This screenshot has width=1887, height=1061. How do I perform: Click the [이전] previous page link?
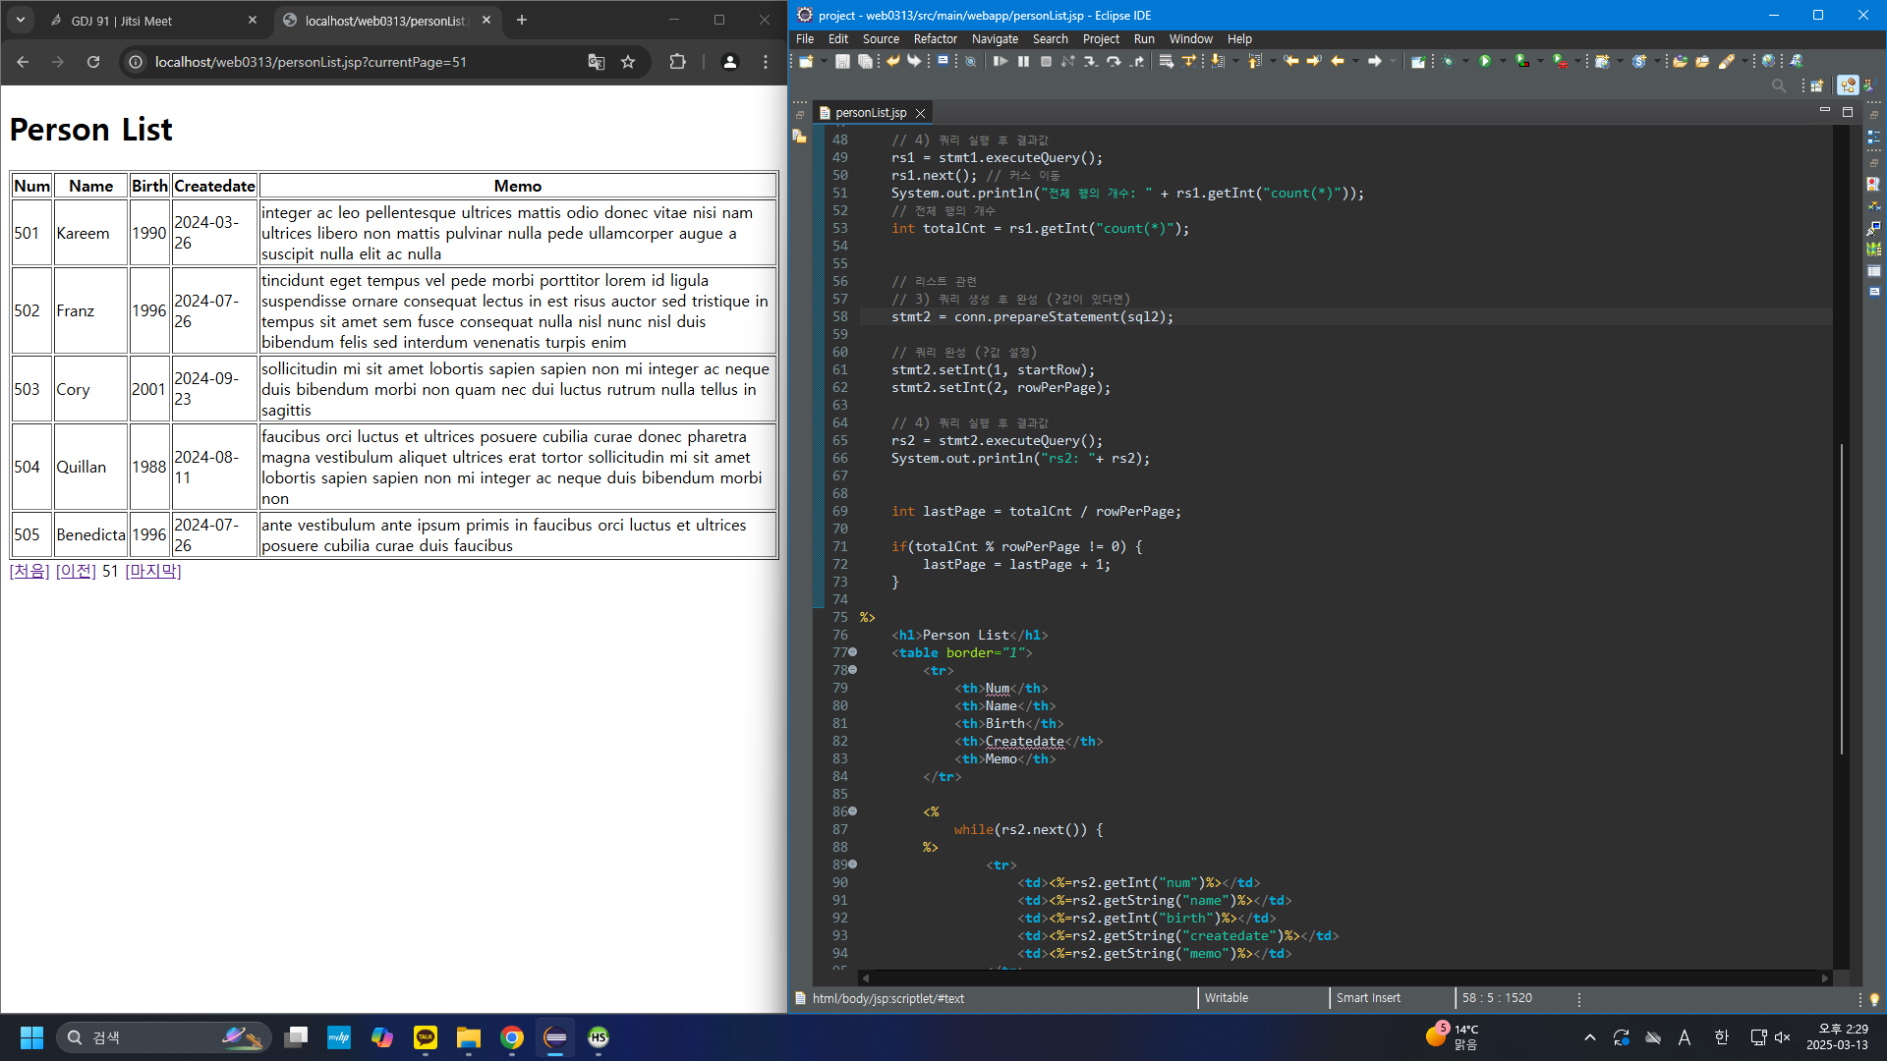(x=76, y=571)
